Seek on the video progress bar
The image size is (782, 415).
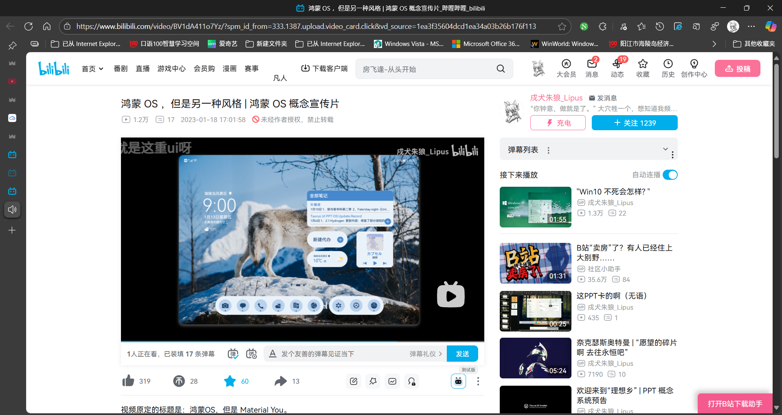pyautogui.click(x=303, y=341)
